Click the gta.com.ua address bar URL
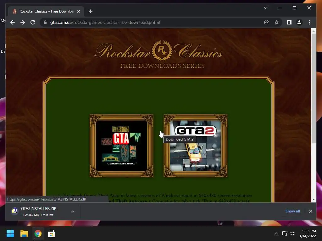This screenshot has width=322, height=241. (105, 22)
